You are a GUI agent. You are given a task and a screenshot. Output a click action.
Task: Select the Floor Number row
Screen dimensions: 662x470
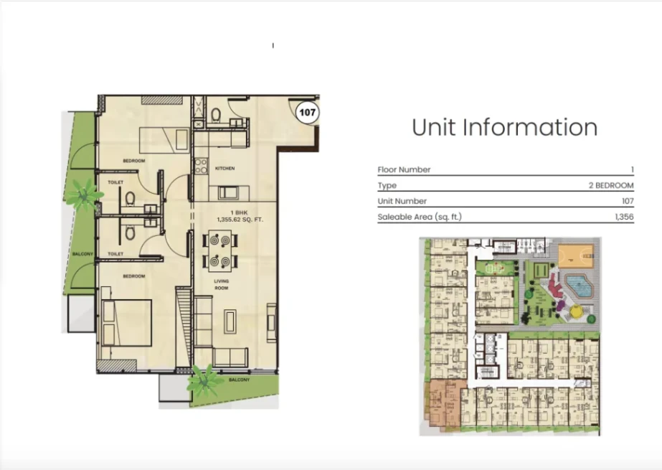click(x=505, y=170)
